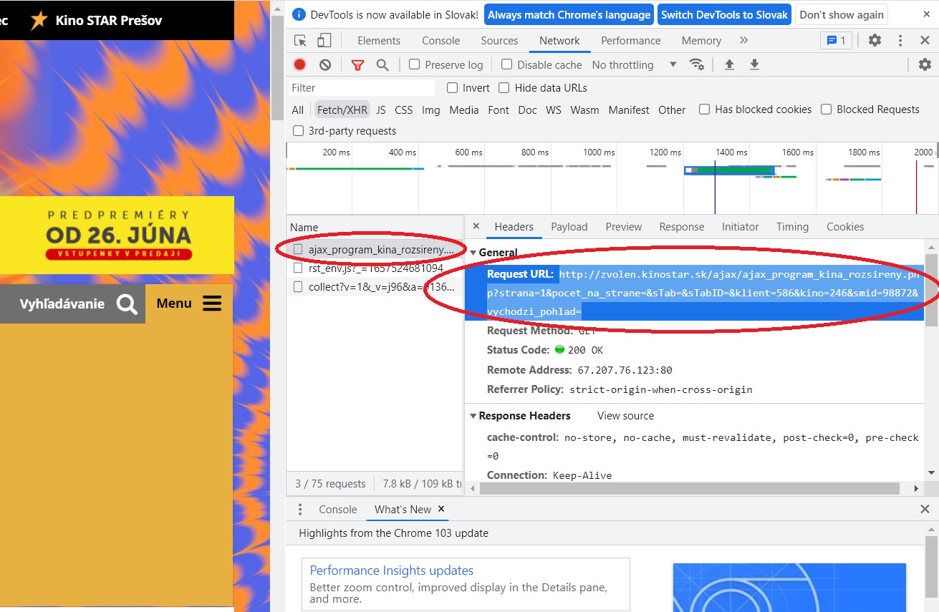Collapse the General headers section
The image size is (939, 612).
tap(473, 253)
